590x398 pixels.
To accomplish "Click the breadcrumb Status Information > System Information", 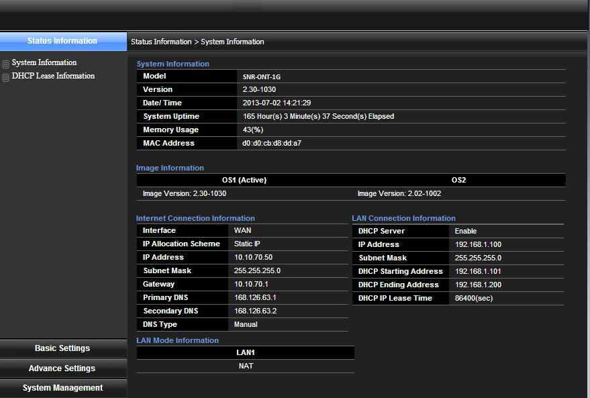I will [197, 42].
